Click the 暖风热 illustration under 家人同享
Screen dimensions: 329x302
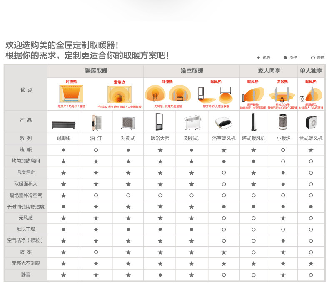tap(253, 94)
